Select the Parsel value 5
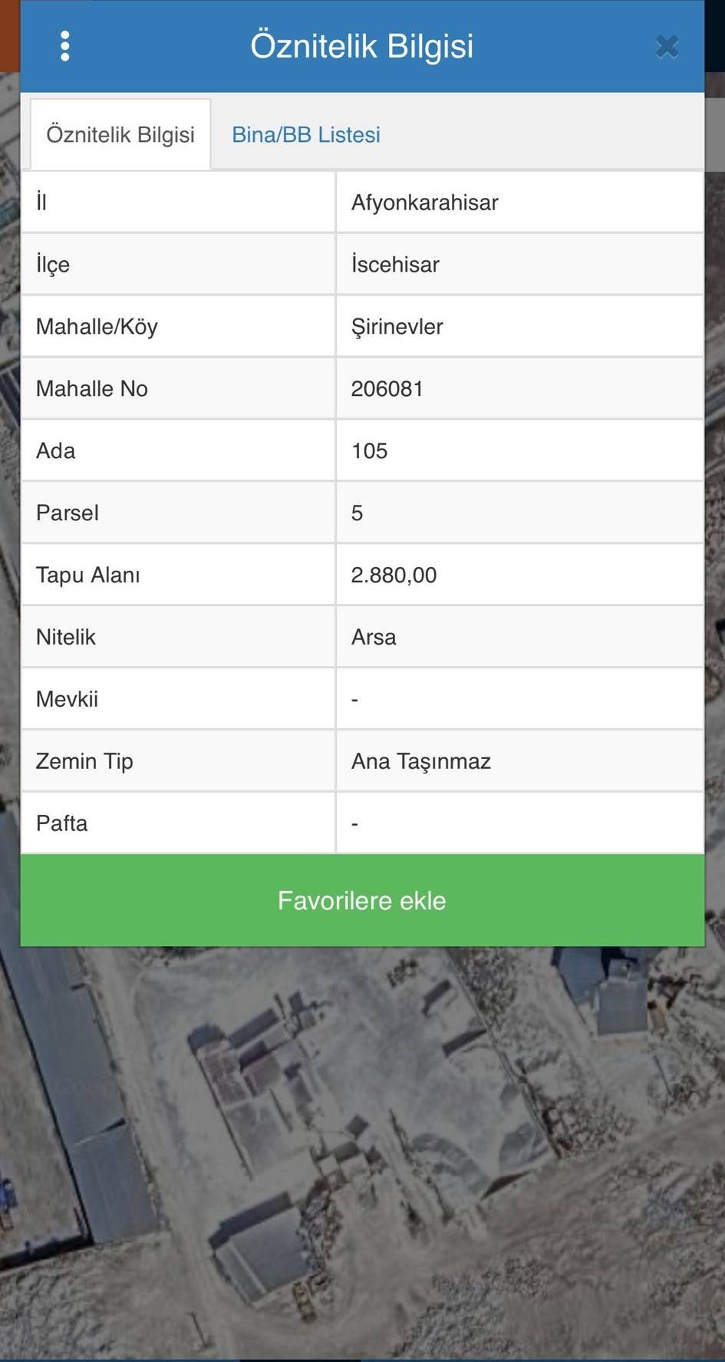Screen dimensions: 725x1362 358,513
